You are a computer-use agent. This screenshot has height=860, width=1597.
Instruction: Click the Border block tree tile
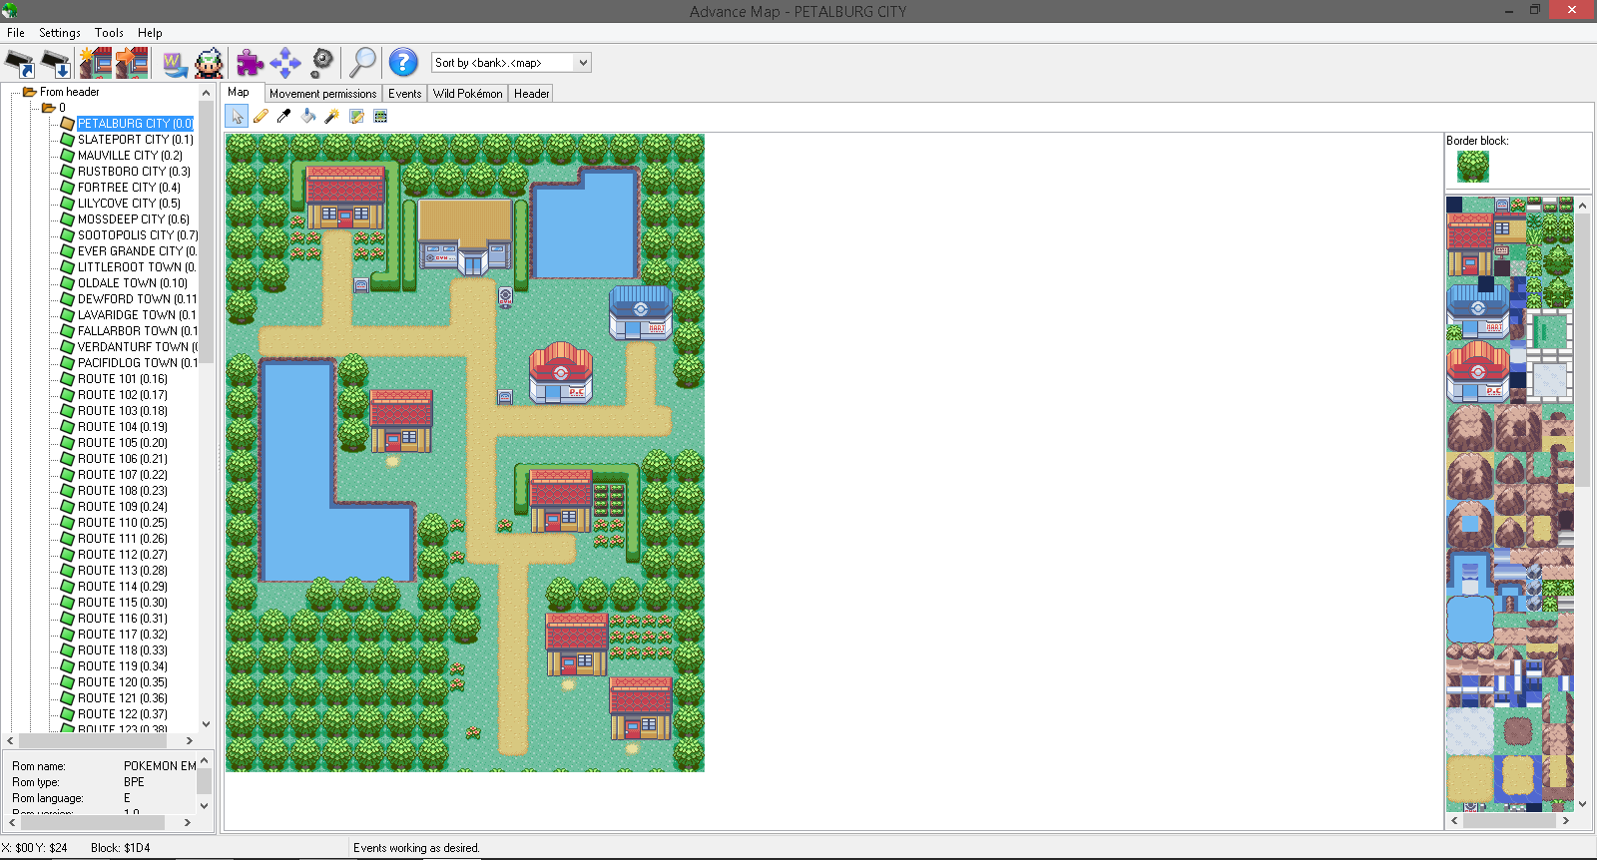(x=1472, y=167)
